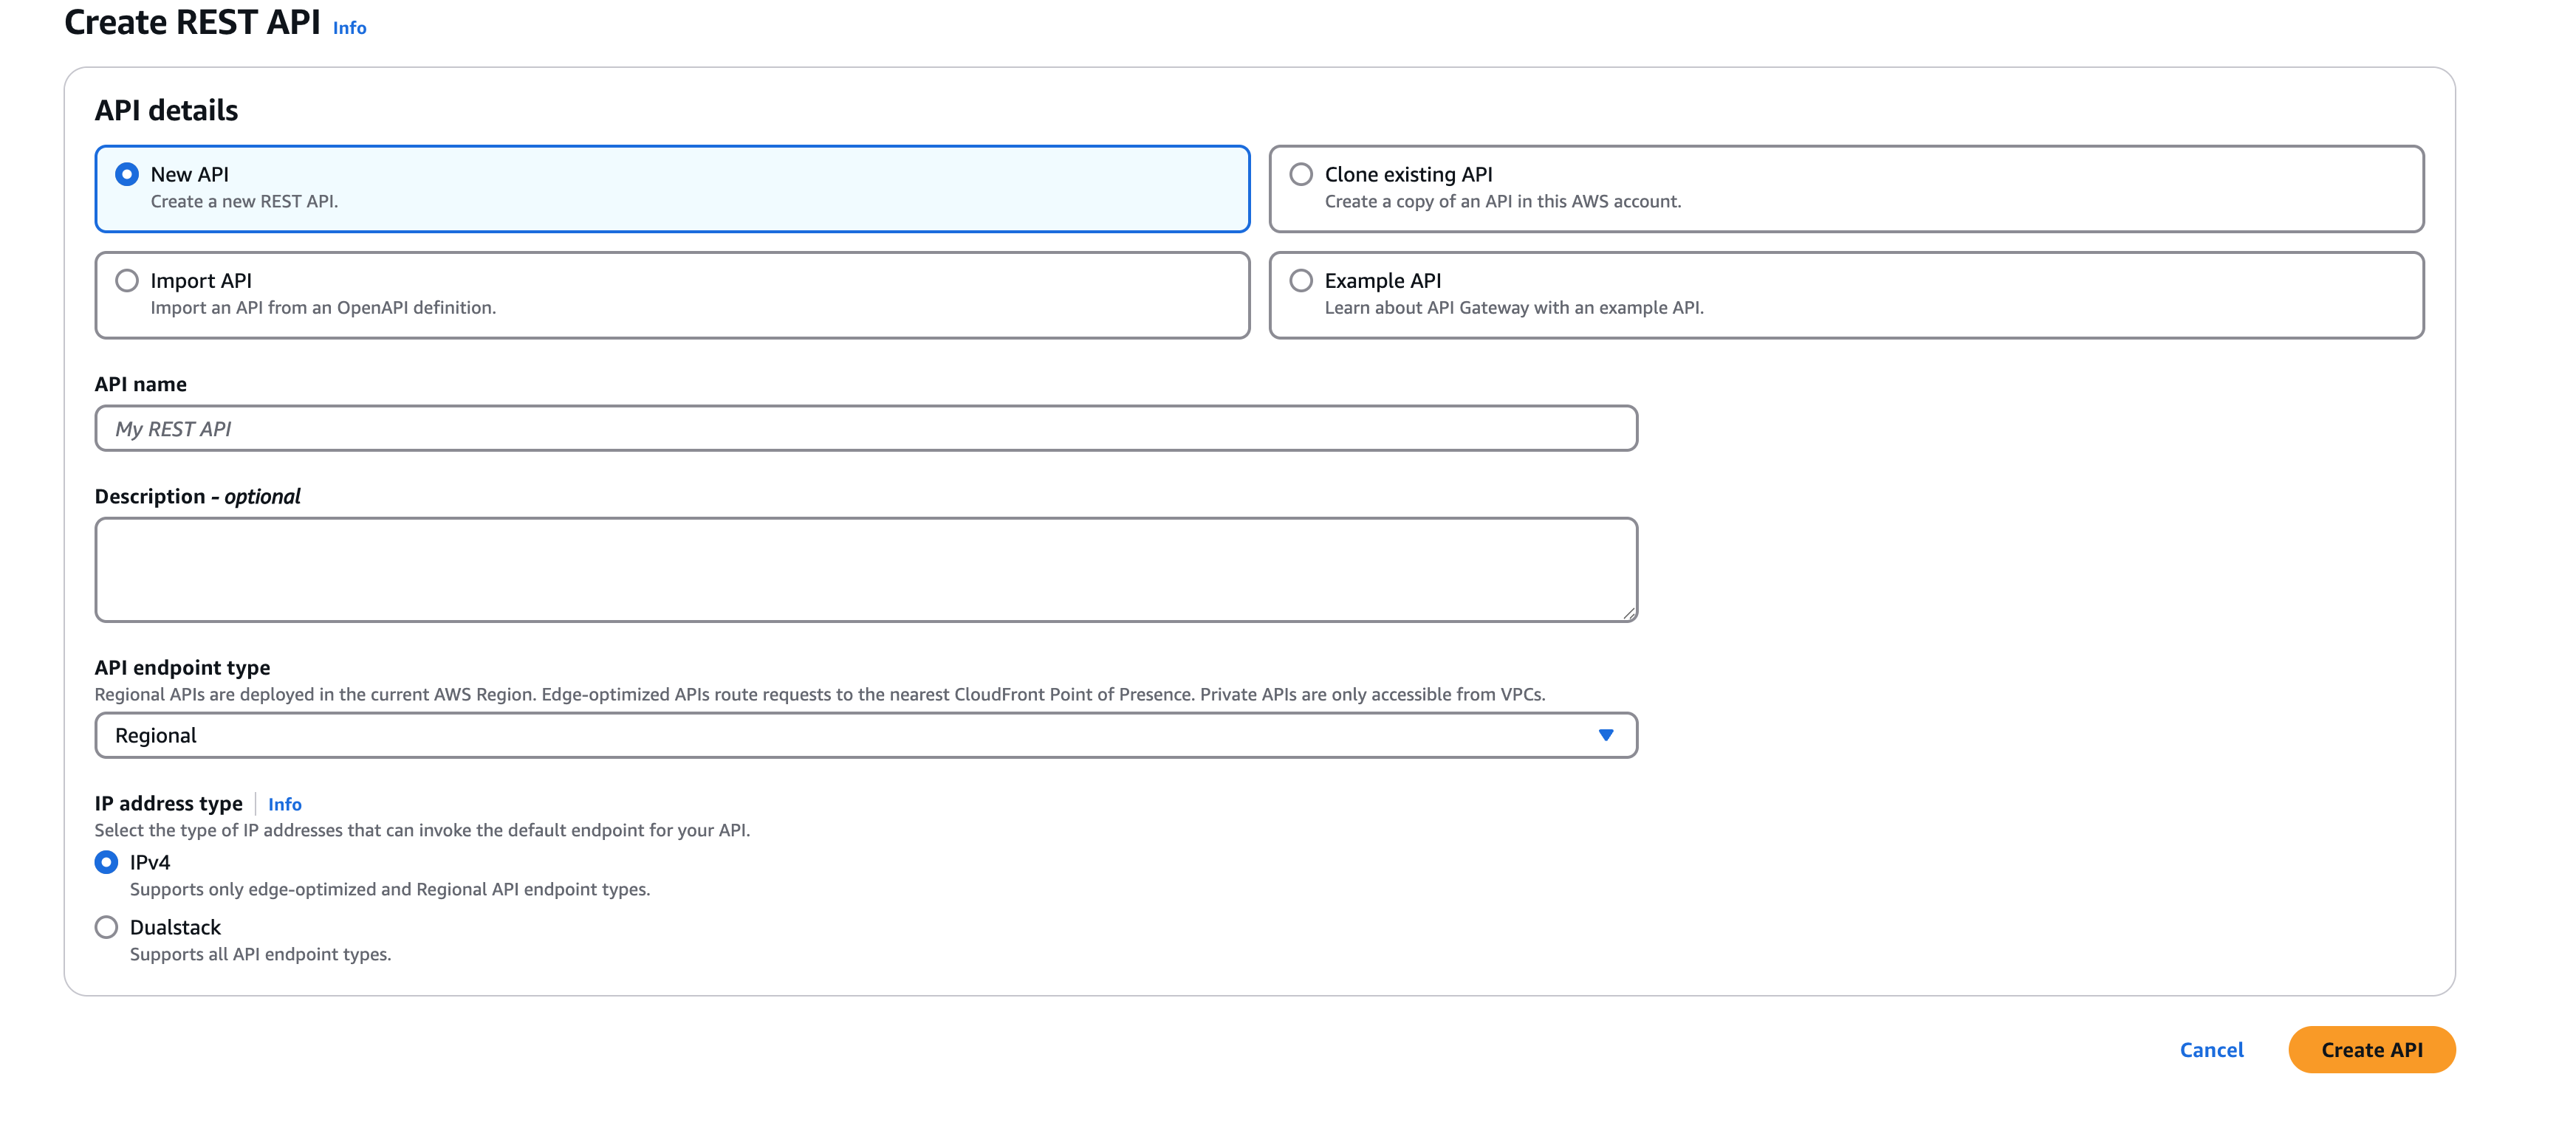Click the Dualstack option label

click(175, 927)
